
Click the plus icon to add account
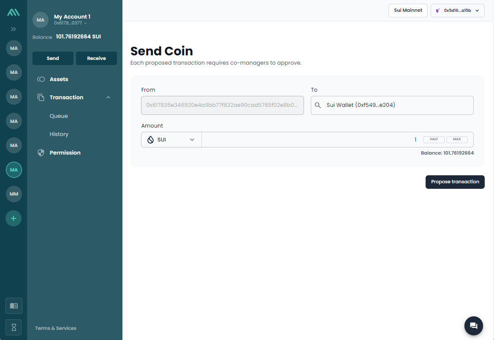[x=14, y=218]
